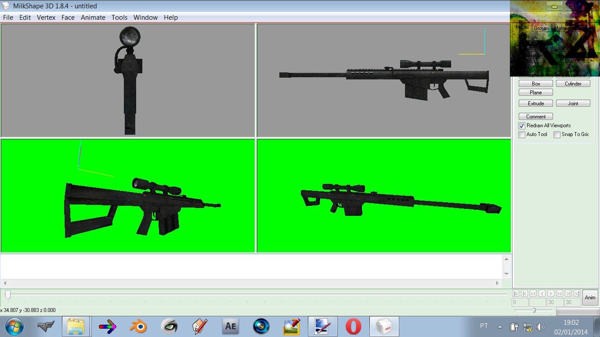Click the horizontal scrollbar left arrow

[5, 283]
